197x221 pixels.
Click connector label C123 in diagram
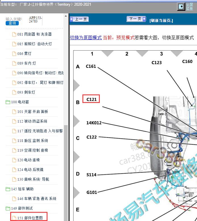point(157,63)
